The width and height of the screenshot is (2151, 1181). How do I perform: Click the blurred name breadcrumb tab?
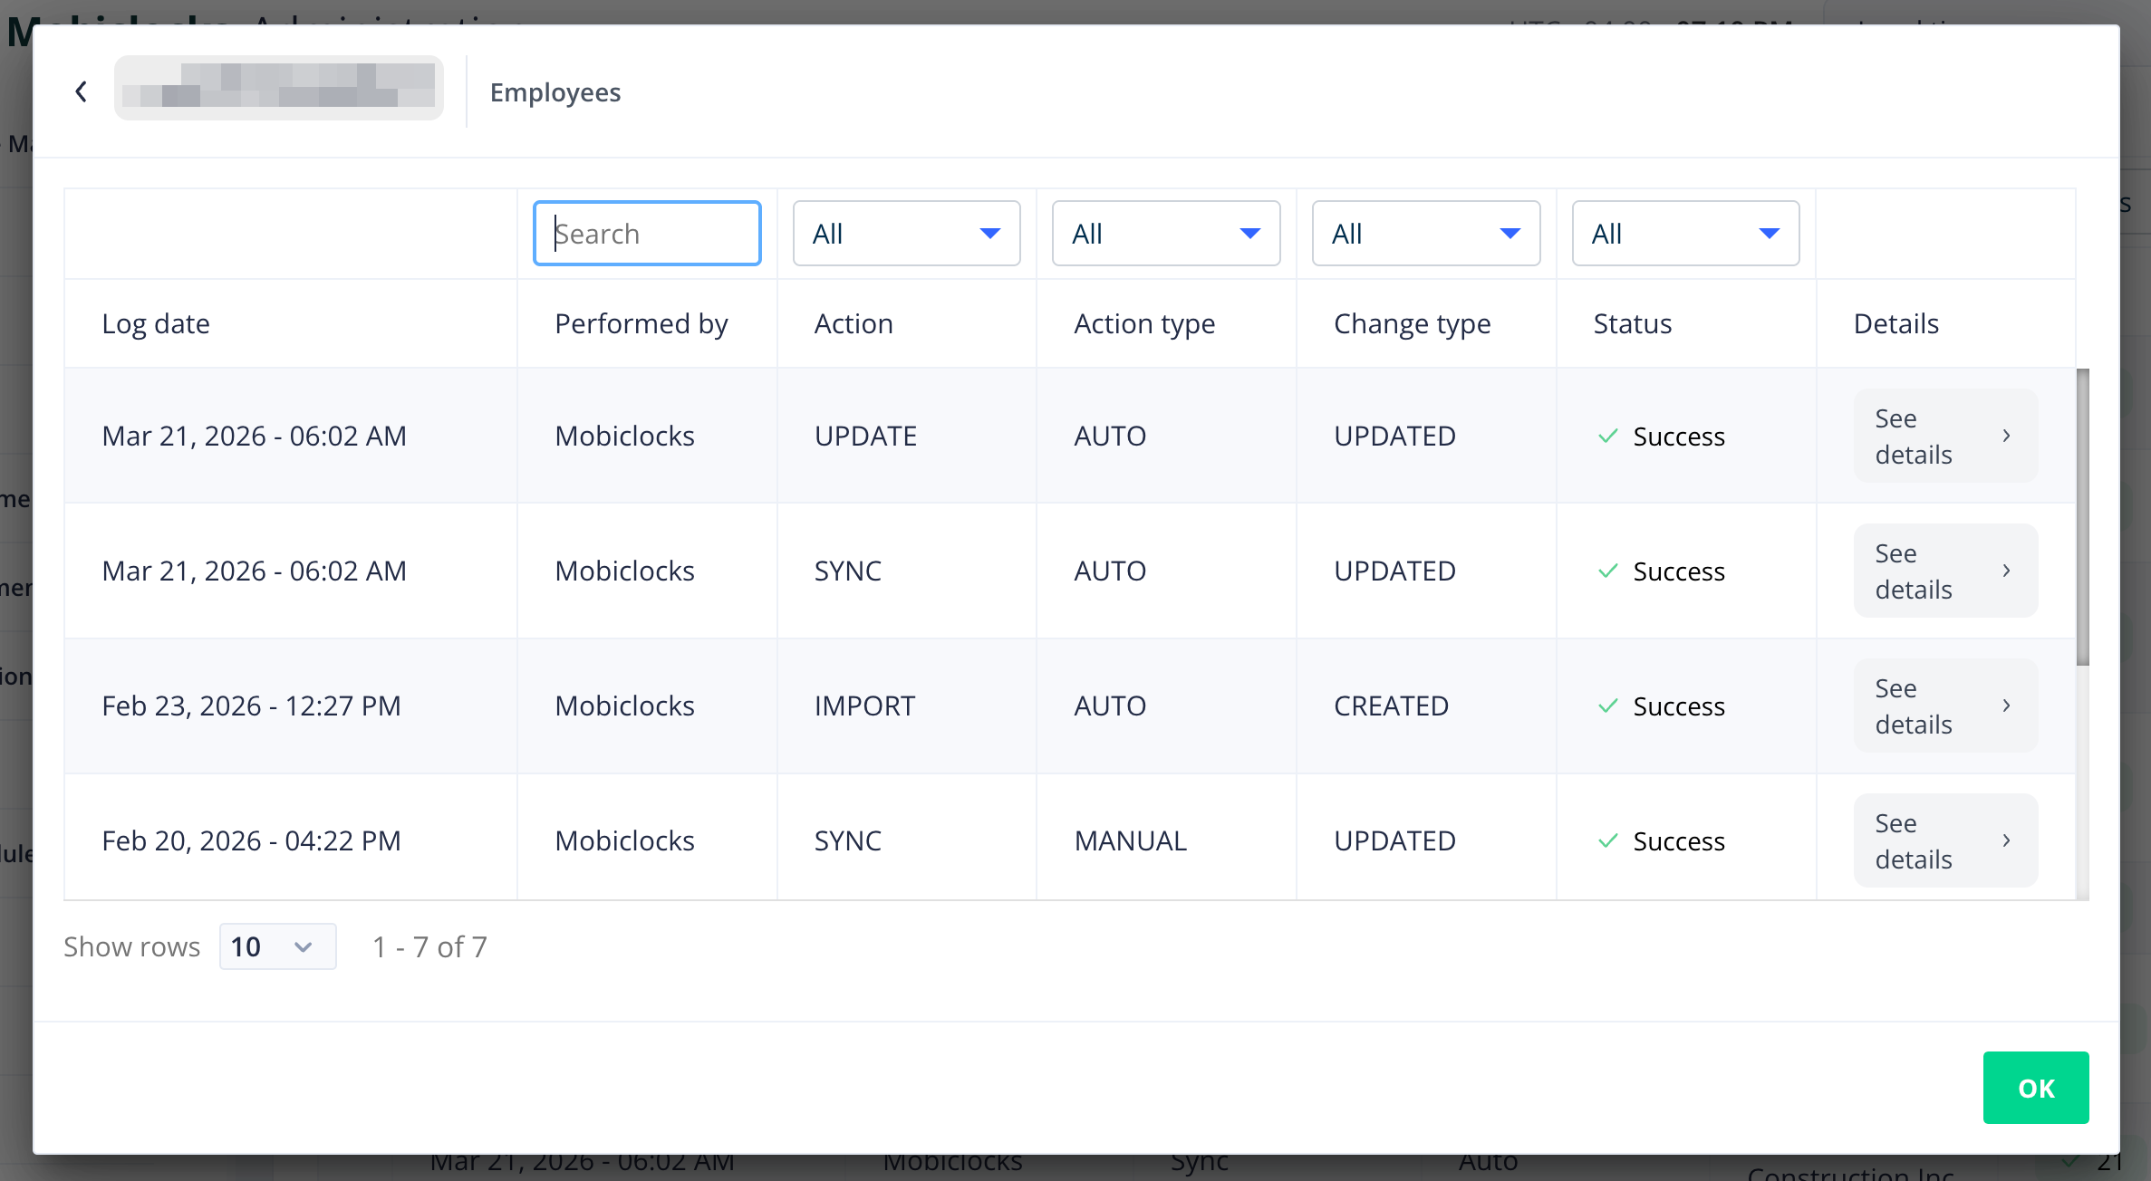pos(278,88)
